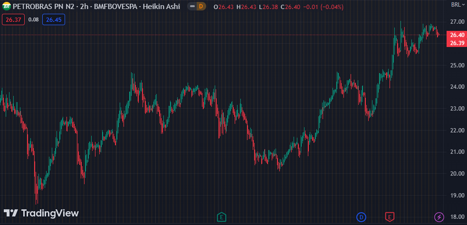Click the 26.39 red price label

457,43
